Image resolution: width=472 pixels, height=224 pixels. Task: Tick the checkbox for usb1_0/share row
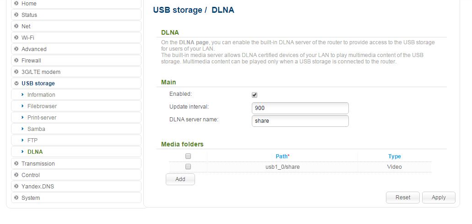click(188, 167)
